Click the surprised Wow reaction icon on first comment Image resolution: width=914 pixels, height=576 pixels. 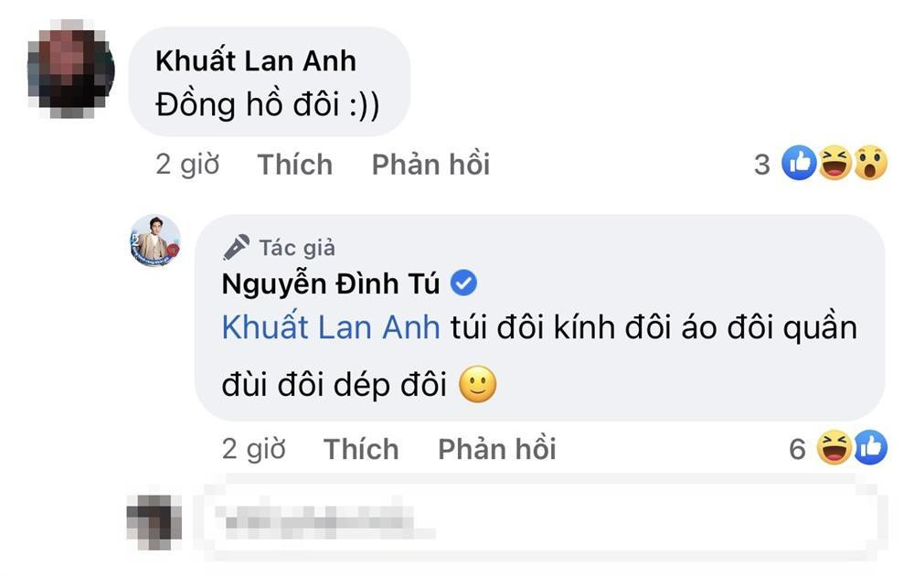[x=868, y=162]
